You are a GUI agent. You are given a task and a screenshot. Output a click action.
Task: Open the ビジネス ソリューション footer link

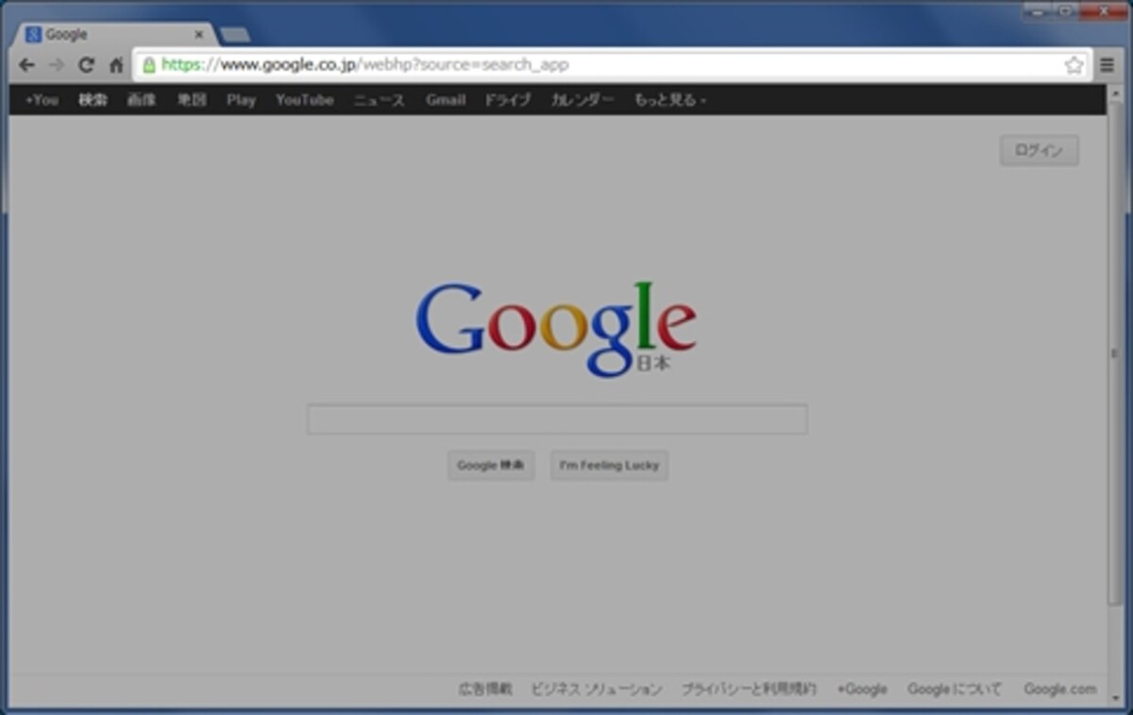click(x=597, y=689)
